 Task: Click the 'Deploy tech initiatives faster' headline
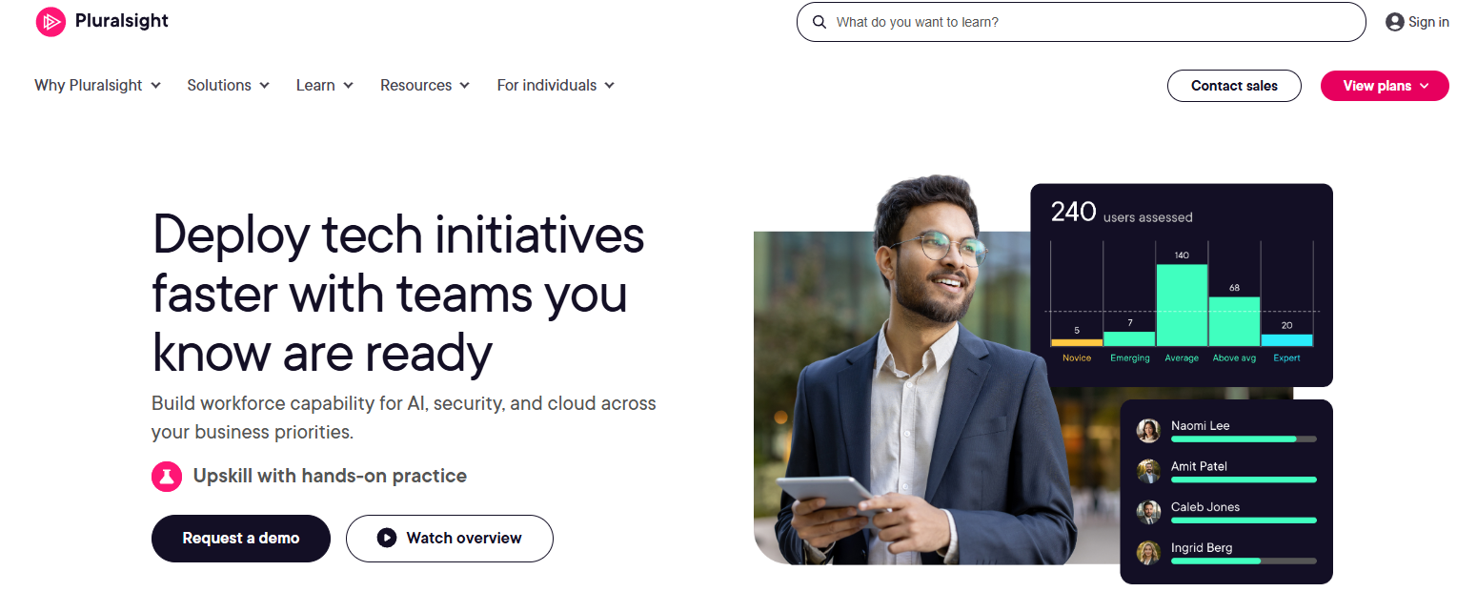point(398,293)
